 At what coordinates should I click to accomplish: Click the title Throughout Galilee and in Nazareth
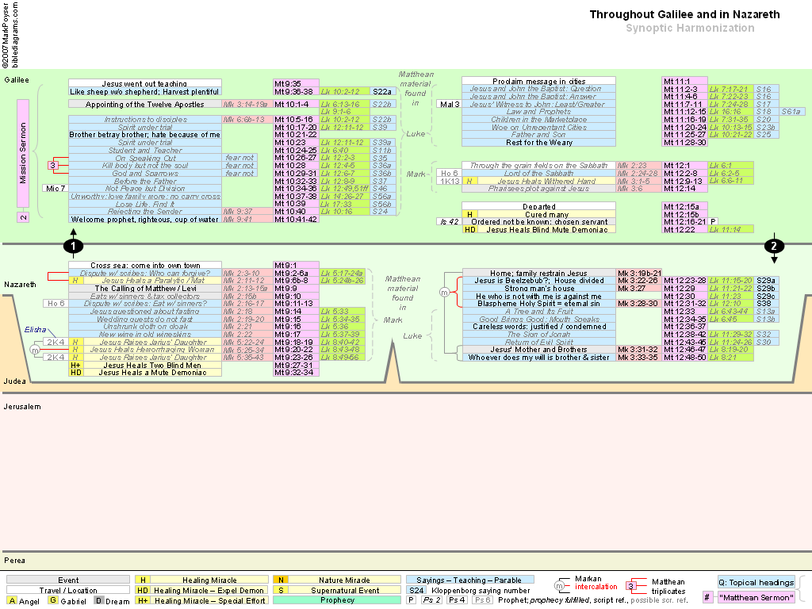(684, 14)
